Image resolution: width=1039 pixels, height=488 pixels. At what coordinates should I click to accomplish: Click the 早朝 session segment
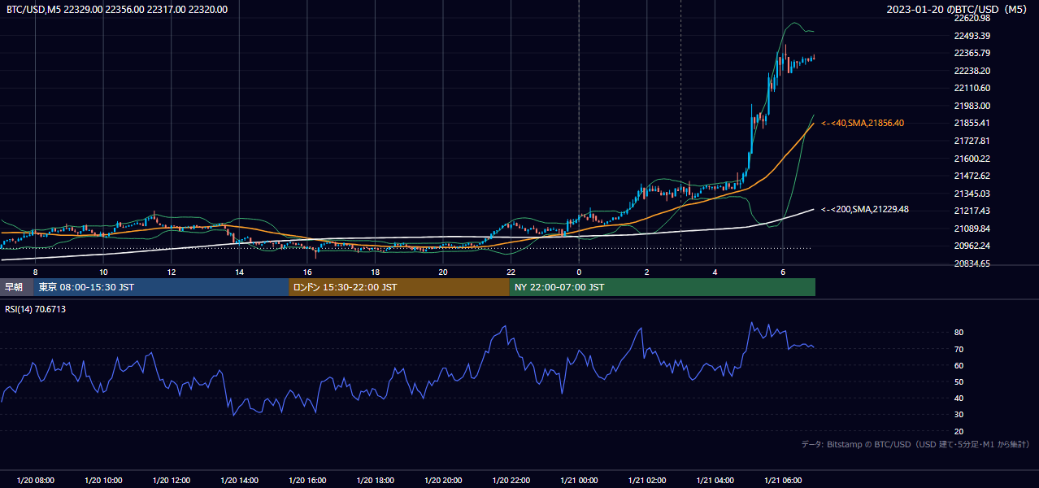pos(16,287)
